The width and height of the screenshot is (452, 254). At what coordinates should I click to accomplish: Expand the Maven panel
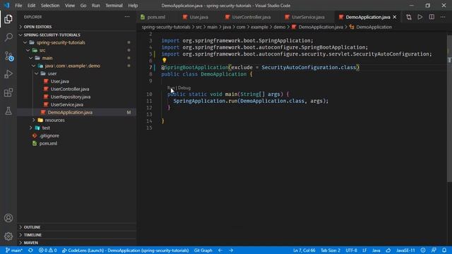tap(76, 243)
